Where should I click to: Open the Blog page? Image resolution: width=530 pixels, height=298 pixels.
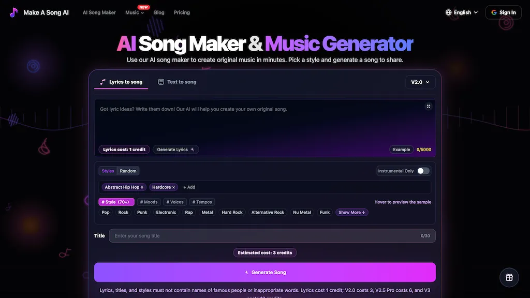[x=159, y=12]
